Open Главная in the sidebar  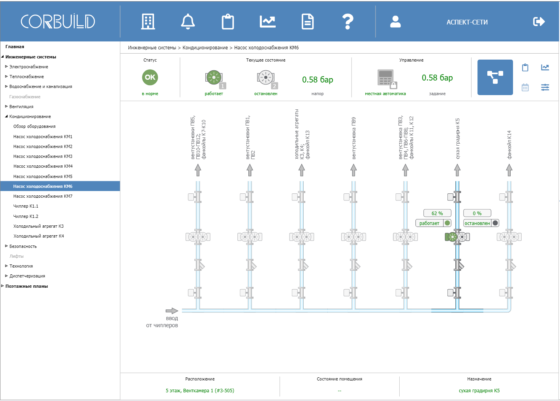[15, 47]
